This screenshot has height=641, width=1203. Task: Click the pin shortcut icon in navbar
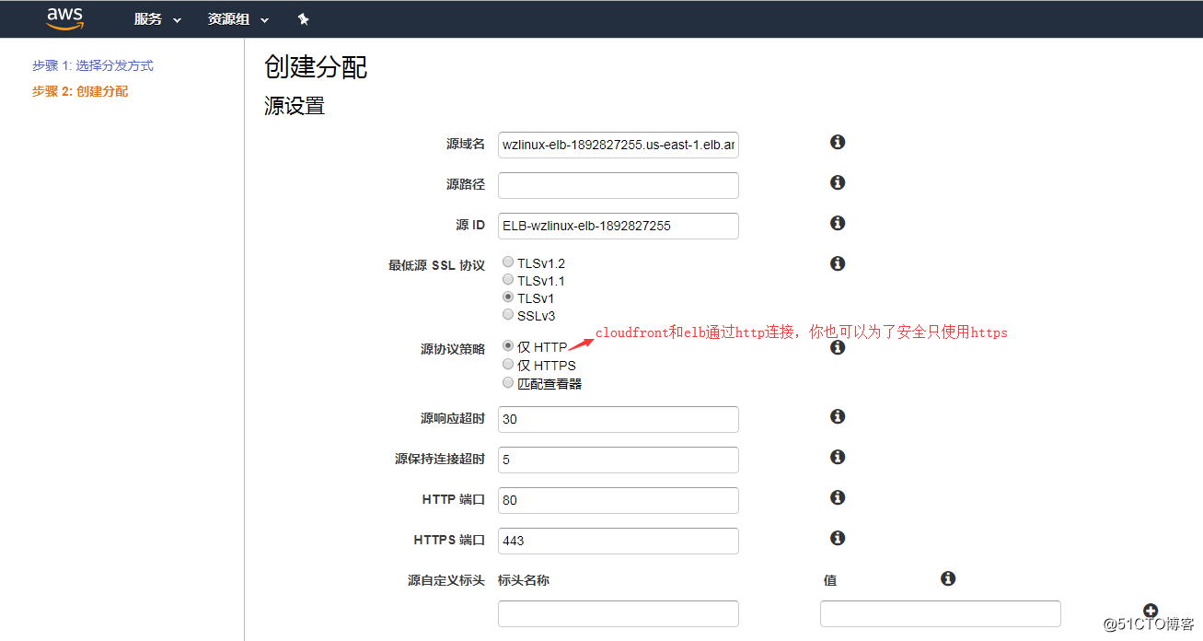304,18
